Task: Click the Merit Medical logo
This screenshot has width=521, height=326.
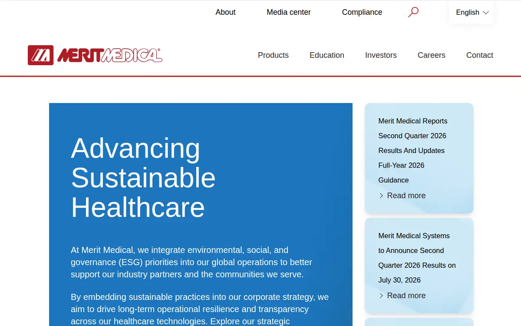Action: [95, 55]
